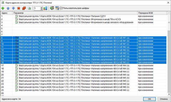The width and height of the screenshot is (171, 102).
Task: Click scrollbar down arrow of the list
Action: pyautogui.click(x=169, y=94)
